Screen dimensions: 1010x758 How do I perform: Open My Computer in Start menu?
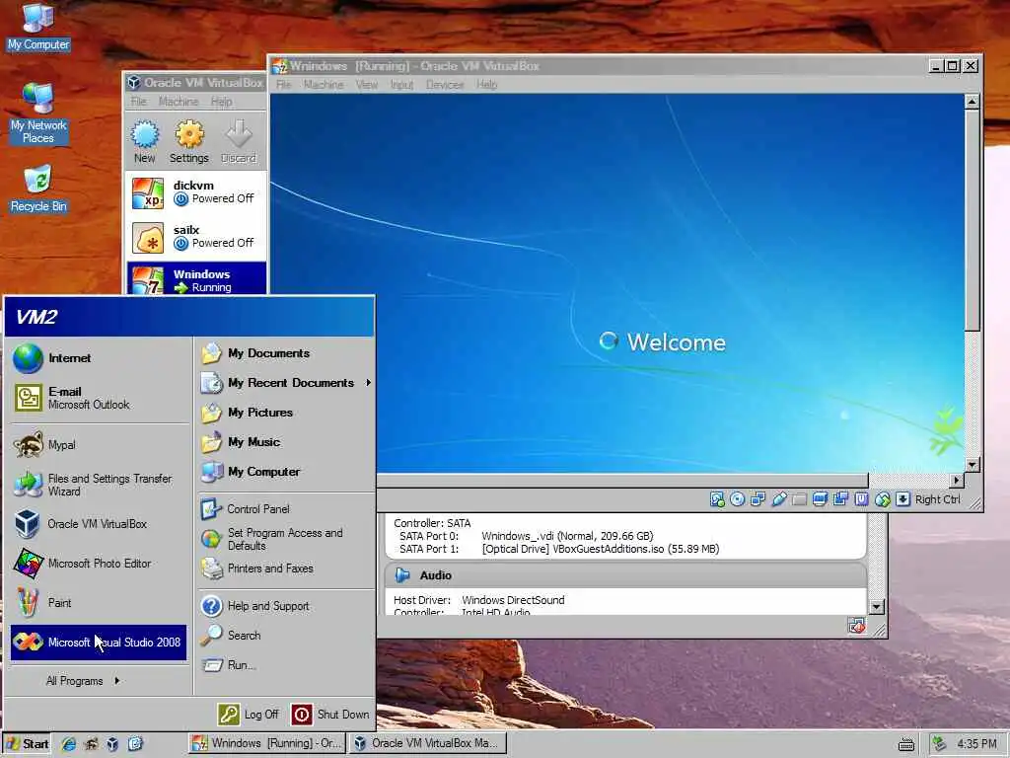[286, 472]
